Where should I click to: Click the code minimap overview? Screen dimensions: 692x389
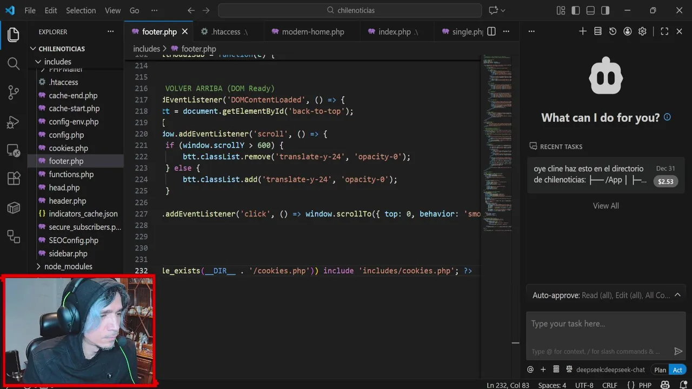[498, 143]
